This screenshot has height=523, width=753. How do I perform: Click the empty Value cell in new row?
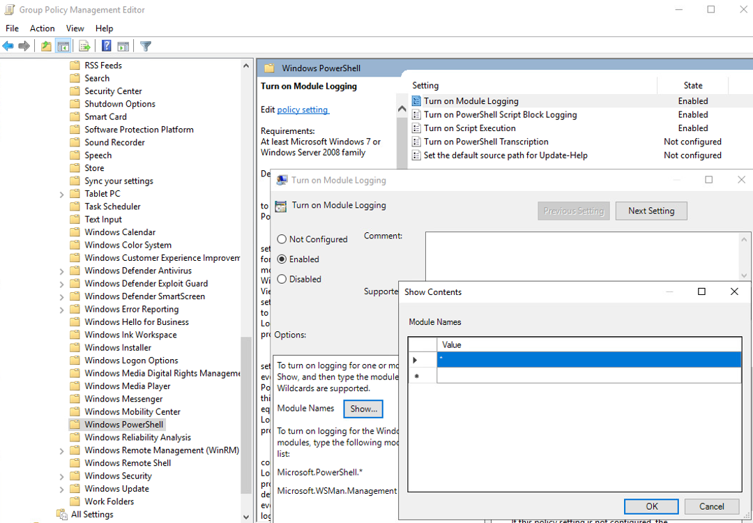[588, 376]
